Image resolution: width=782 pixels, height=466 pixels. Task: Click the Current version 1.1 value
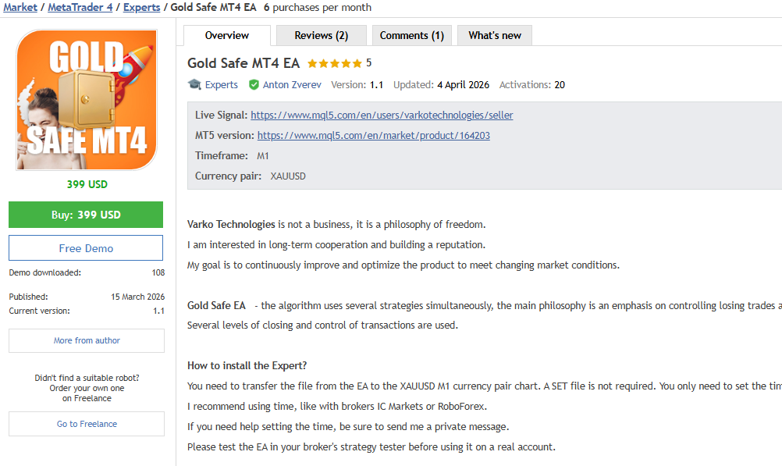158,311
